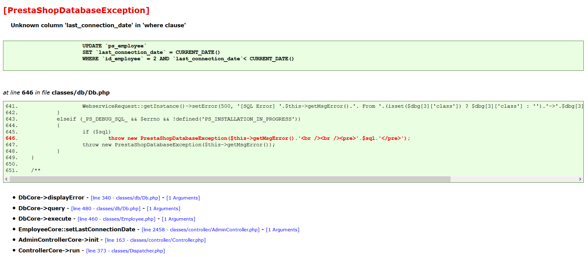The height and width of the screenshot is (257, 588).
Task: Click code line 651 comment opener
Action: 36,170
